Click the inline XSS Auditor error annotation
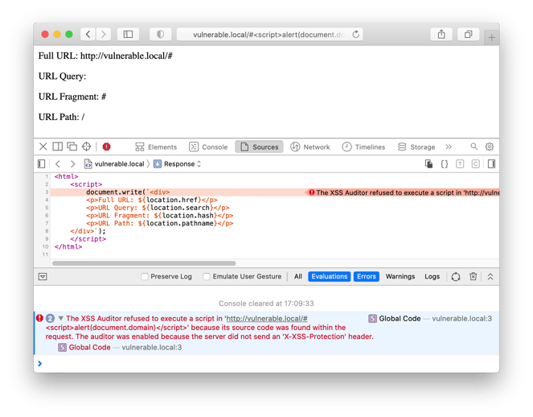The width and height of the screenshot is (533, 417). (403, 192)
